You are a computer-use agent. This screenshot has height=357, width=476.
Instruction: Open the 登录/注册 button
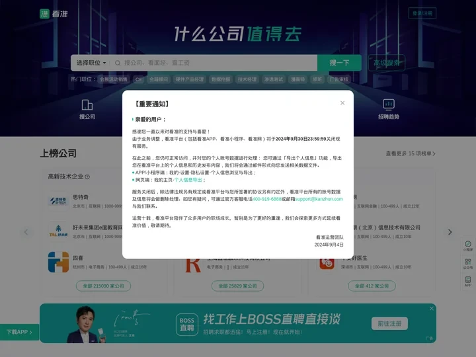point(422,13)
